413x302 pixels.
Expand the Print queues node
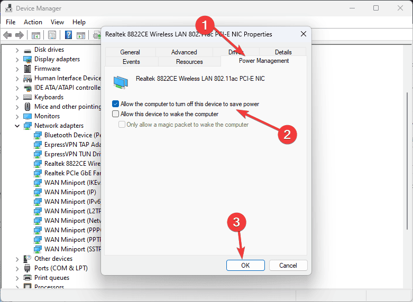[17, 278]
